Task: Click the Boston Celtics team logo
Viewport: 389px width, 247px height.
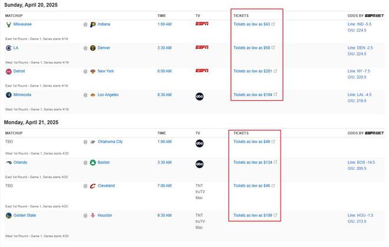Action: pos(93,162)
